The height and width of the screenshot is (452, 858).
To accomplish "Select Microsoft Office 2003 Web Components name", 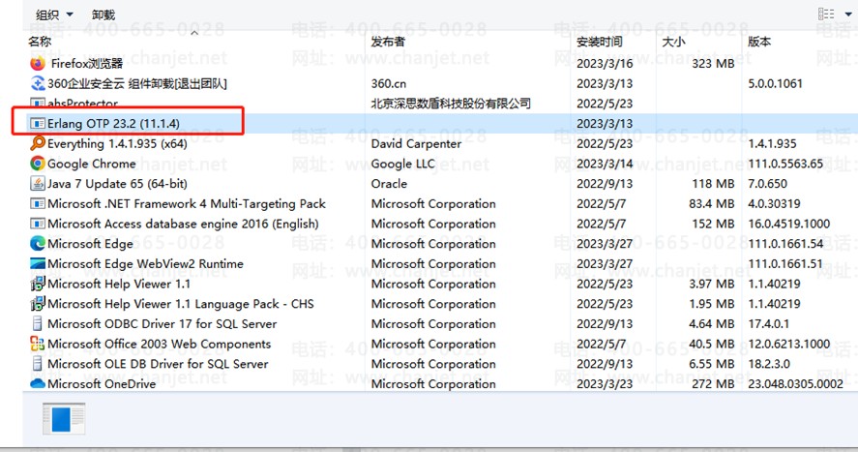I will point(160,344).
